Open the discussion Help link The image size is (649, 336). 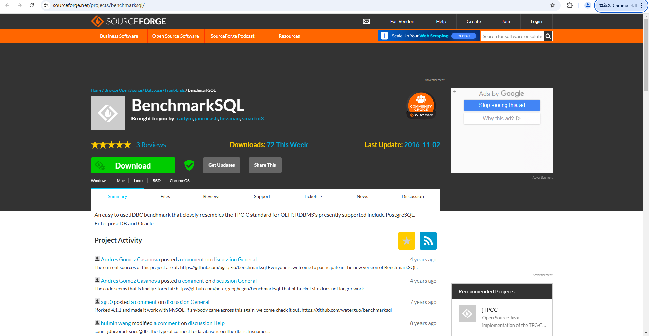206,323
